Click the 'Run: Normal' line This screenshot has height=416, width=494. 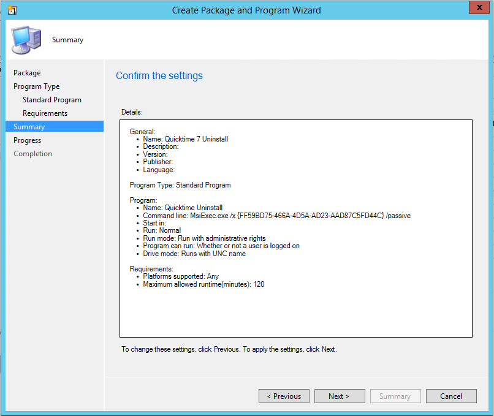(x=162, y=230)
